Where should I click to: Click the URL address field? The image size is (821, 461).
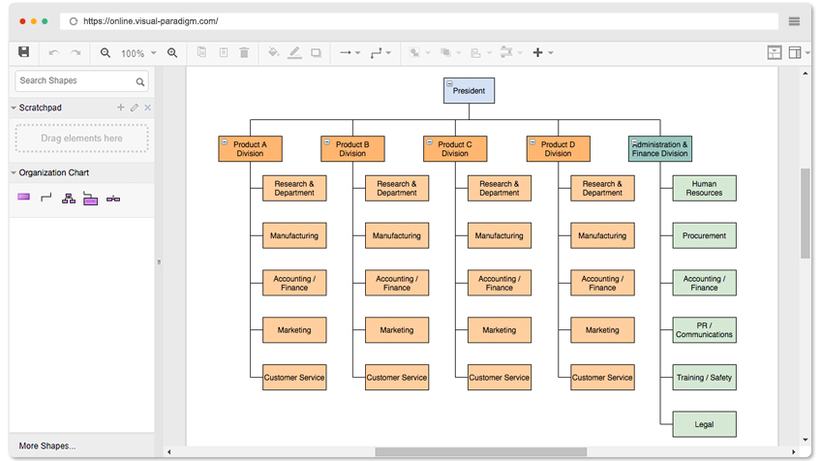pyautogui.click(x=419, y=21)
